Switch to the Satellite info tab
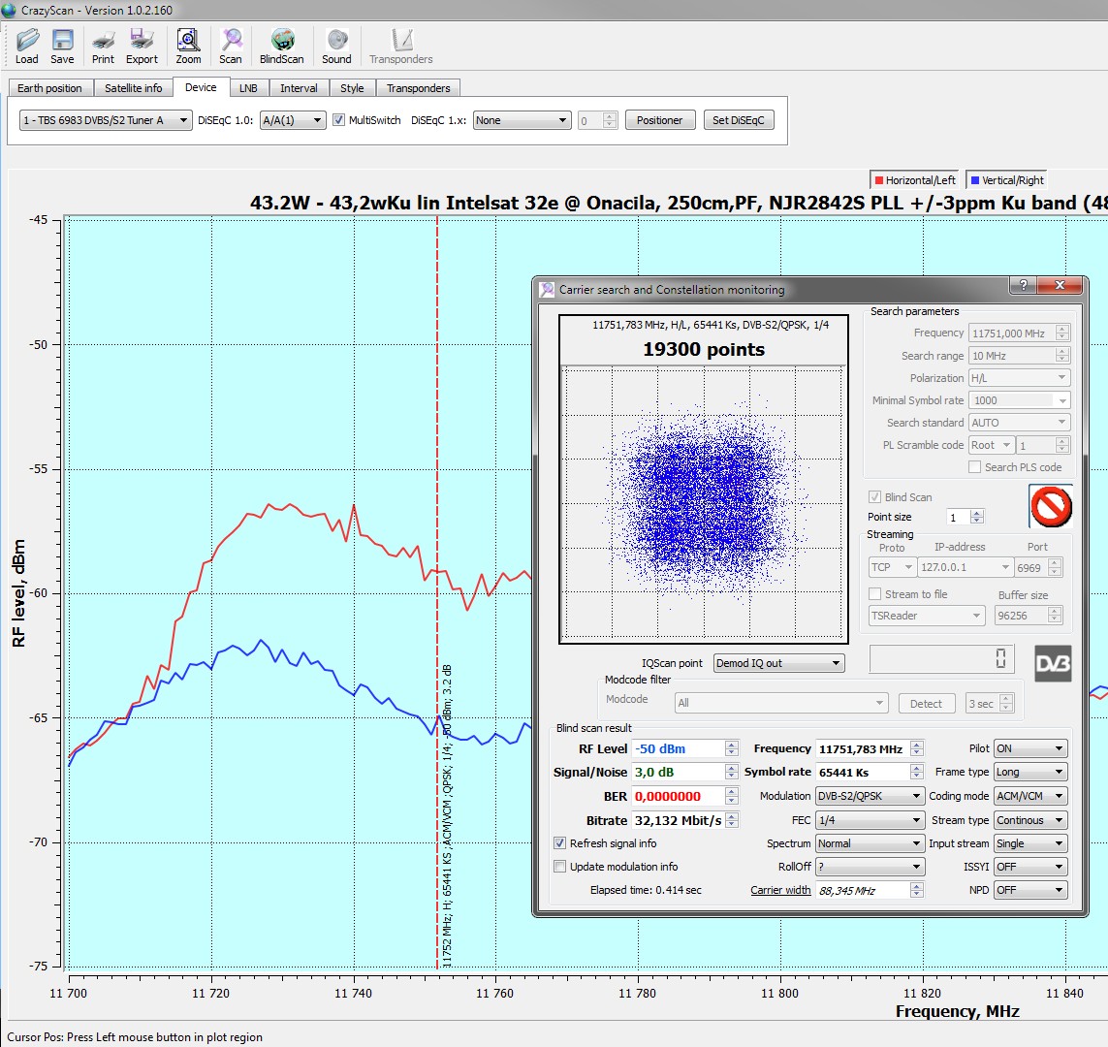The width and height of the screenshot is (1108, 1047). click(x=134, y=88)
